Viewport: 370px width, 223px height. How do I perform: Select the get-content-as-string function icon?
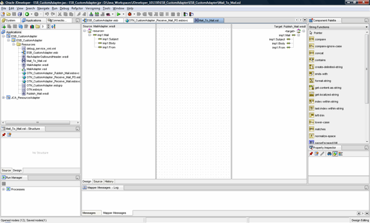(x=311, y=88)
